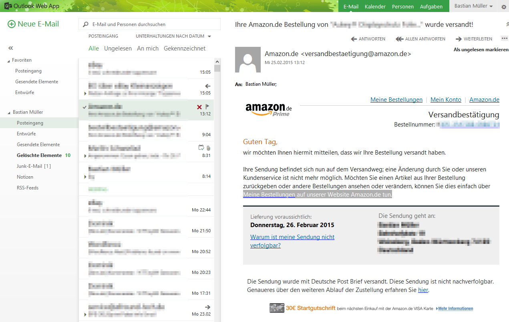This screenshot has width=509, height=322.
Task: Focus the E-Mail und Personen durchsuchen field
Action: (149, 24)
